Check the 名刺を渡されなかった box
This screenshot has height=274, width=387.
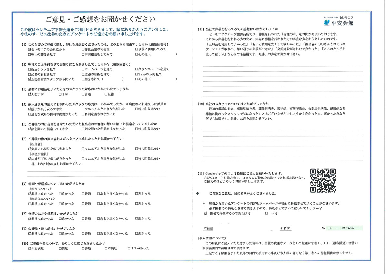point(83,115)
